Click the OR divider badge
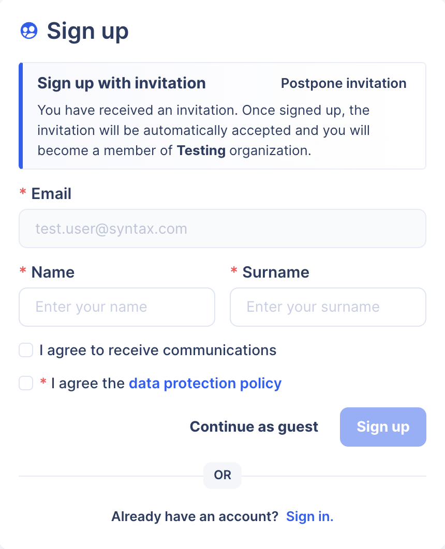This screenshot has height=549, width=445. click(x=222, y=475)
